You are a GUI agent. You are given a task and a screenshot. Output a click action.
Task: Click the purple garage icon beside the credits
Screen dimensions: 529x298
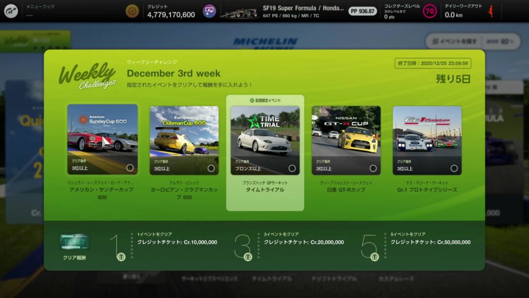(209, 11)
